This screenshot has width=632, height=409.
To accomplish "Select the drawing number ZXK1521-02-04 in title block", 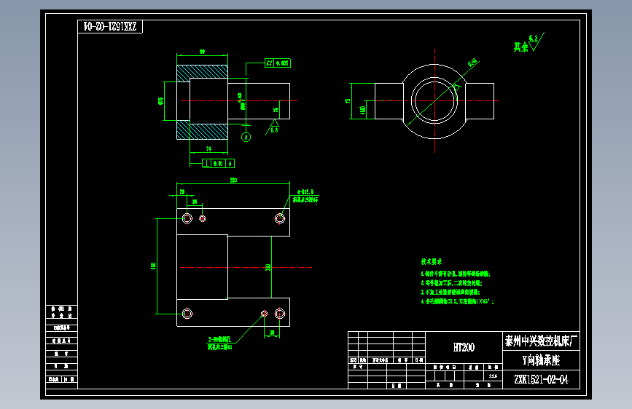I will point(541,380).
